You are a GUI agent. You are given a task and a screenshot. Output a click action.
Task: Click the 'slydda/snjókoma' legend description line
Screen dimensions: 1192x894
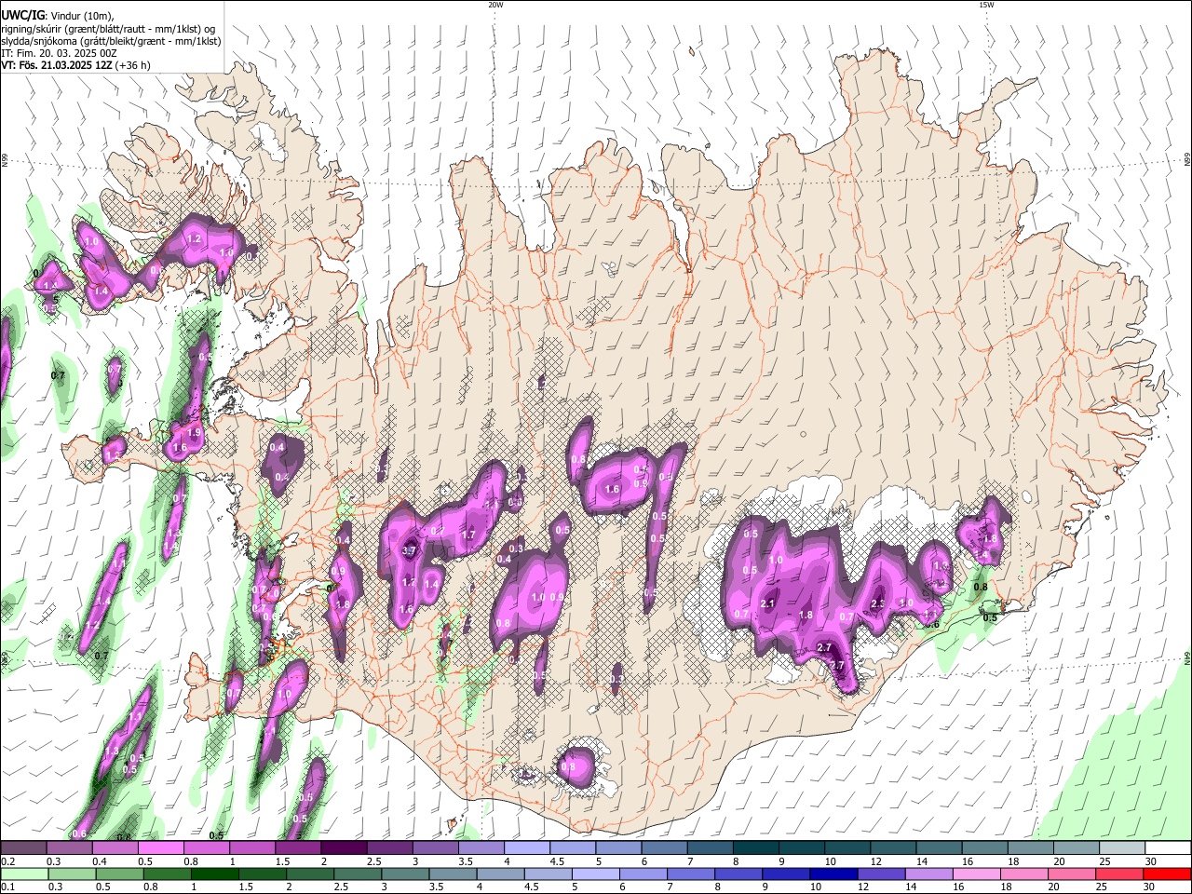pyautogui.click(x=110, y=41)
